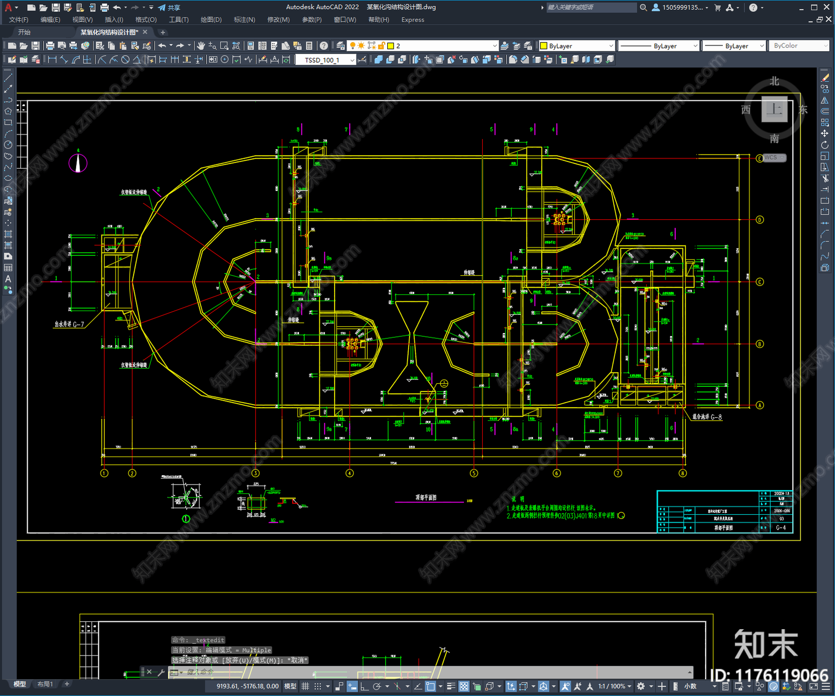Screen dimensions: 835x696
Task: Click yellow layer color swatch beside 2
Action: coord(390,46)
